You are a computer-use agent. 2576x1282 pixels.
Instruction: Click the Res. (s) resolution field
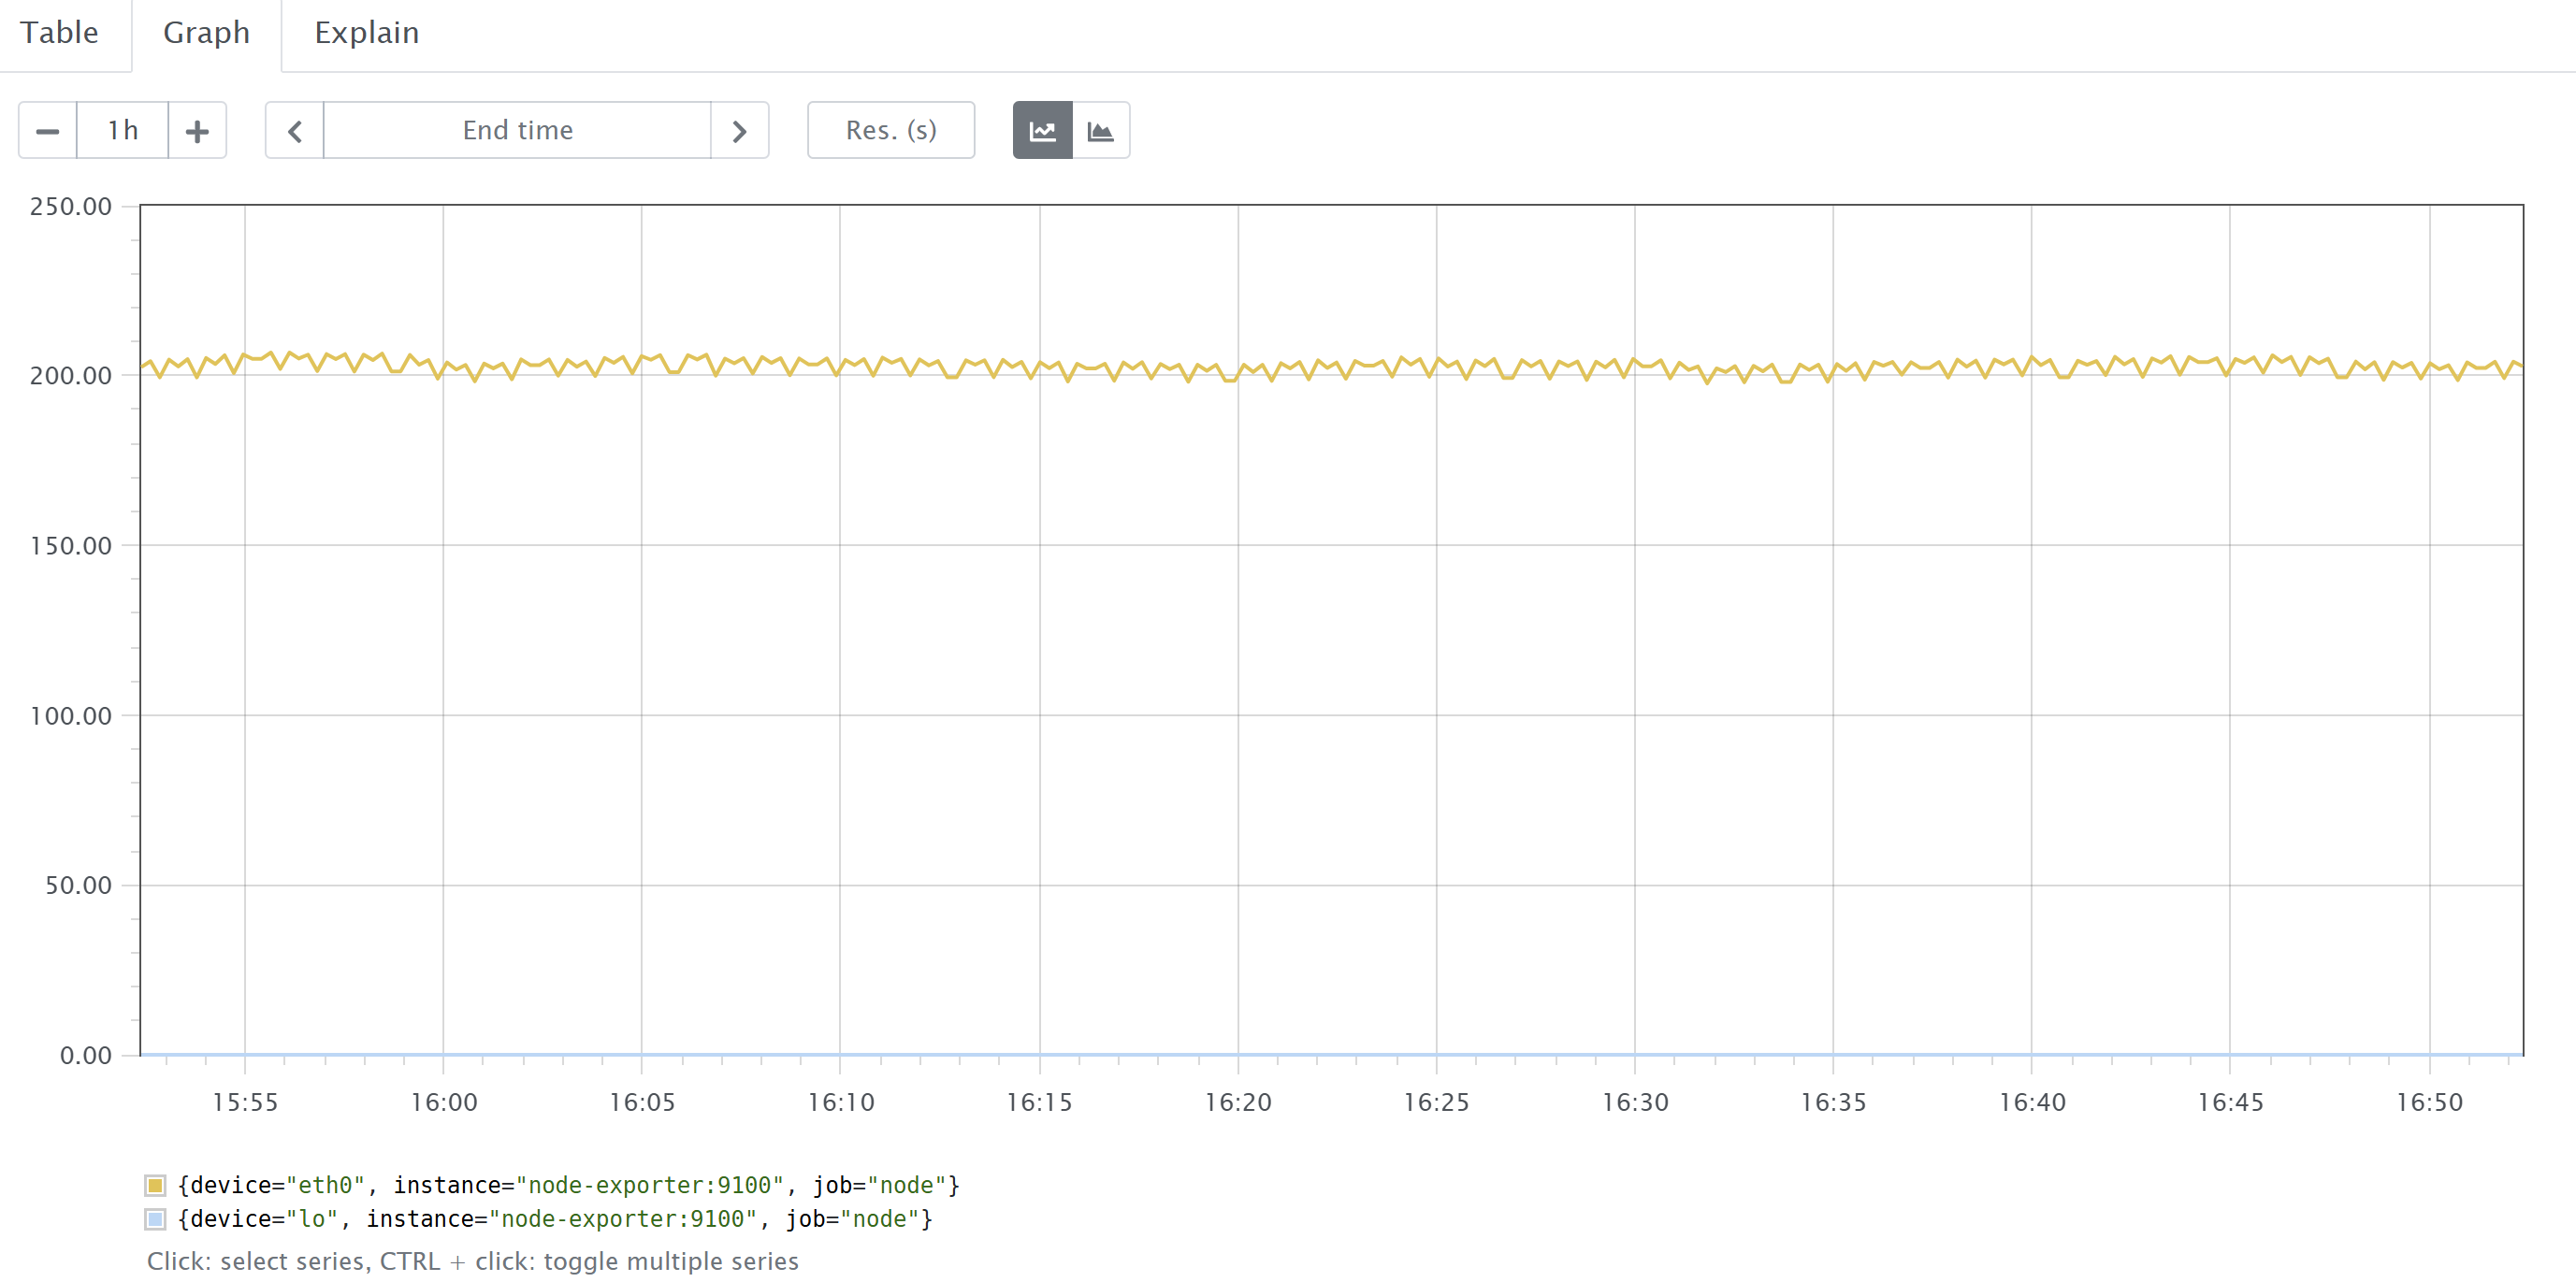pos(890,130)
